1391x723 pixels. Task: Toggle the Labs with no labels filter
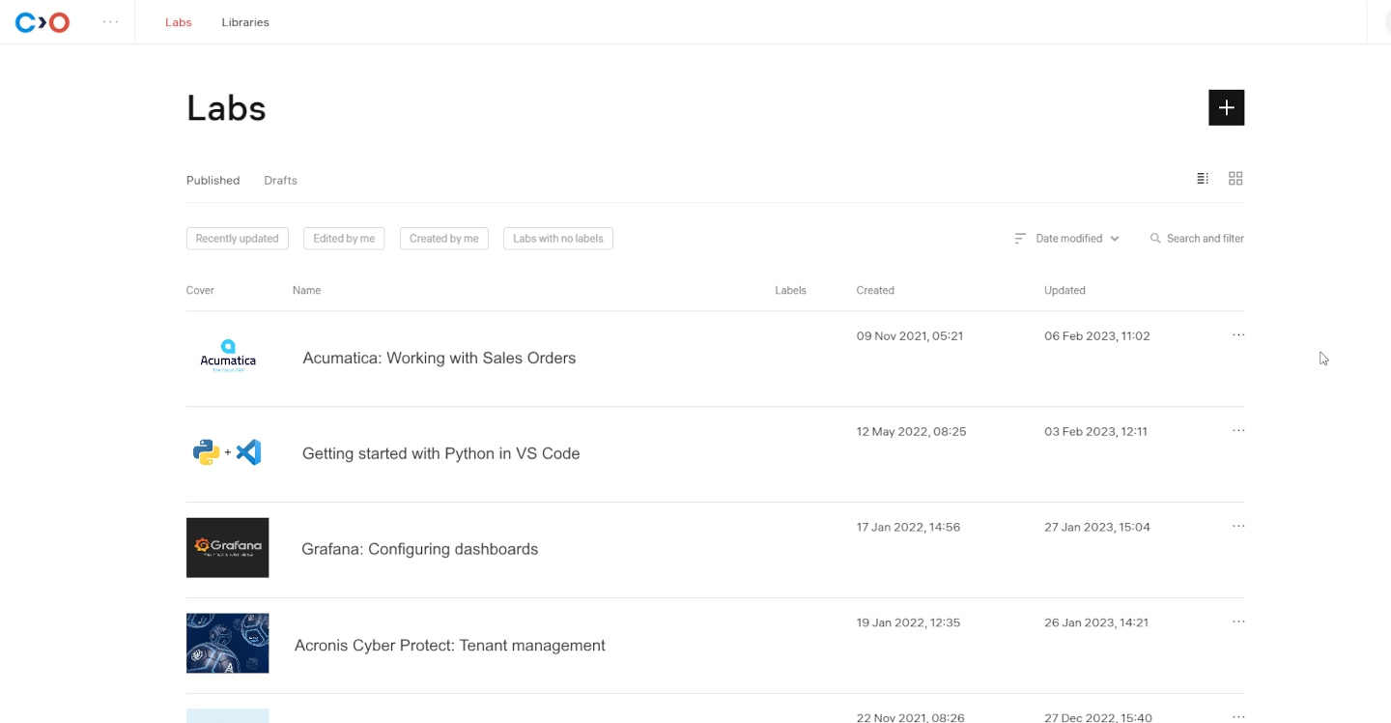point(557,238)
